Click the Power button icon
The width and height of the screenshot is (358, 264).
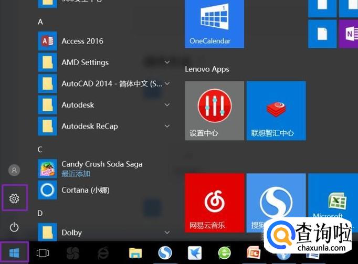[x=14, y=227]
